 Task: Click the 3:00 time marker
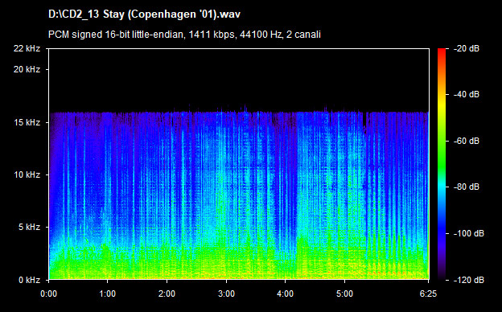pos(226,294)
